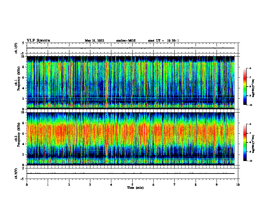Click the ch.1 colorbar log(PSD) label

tap(253, 88)
